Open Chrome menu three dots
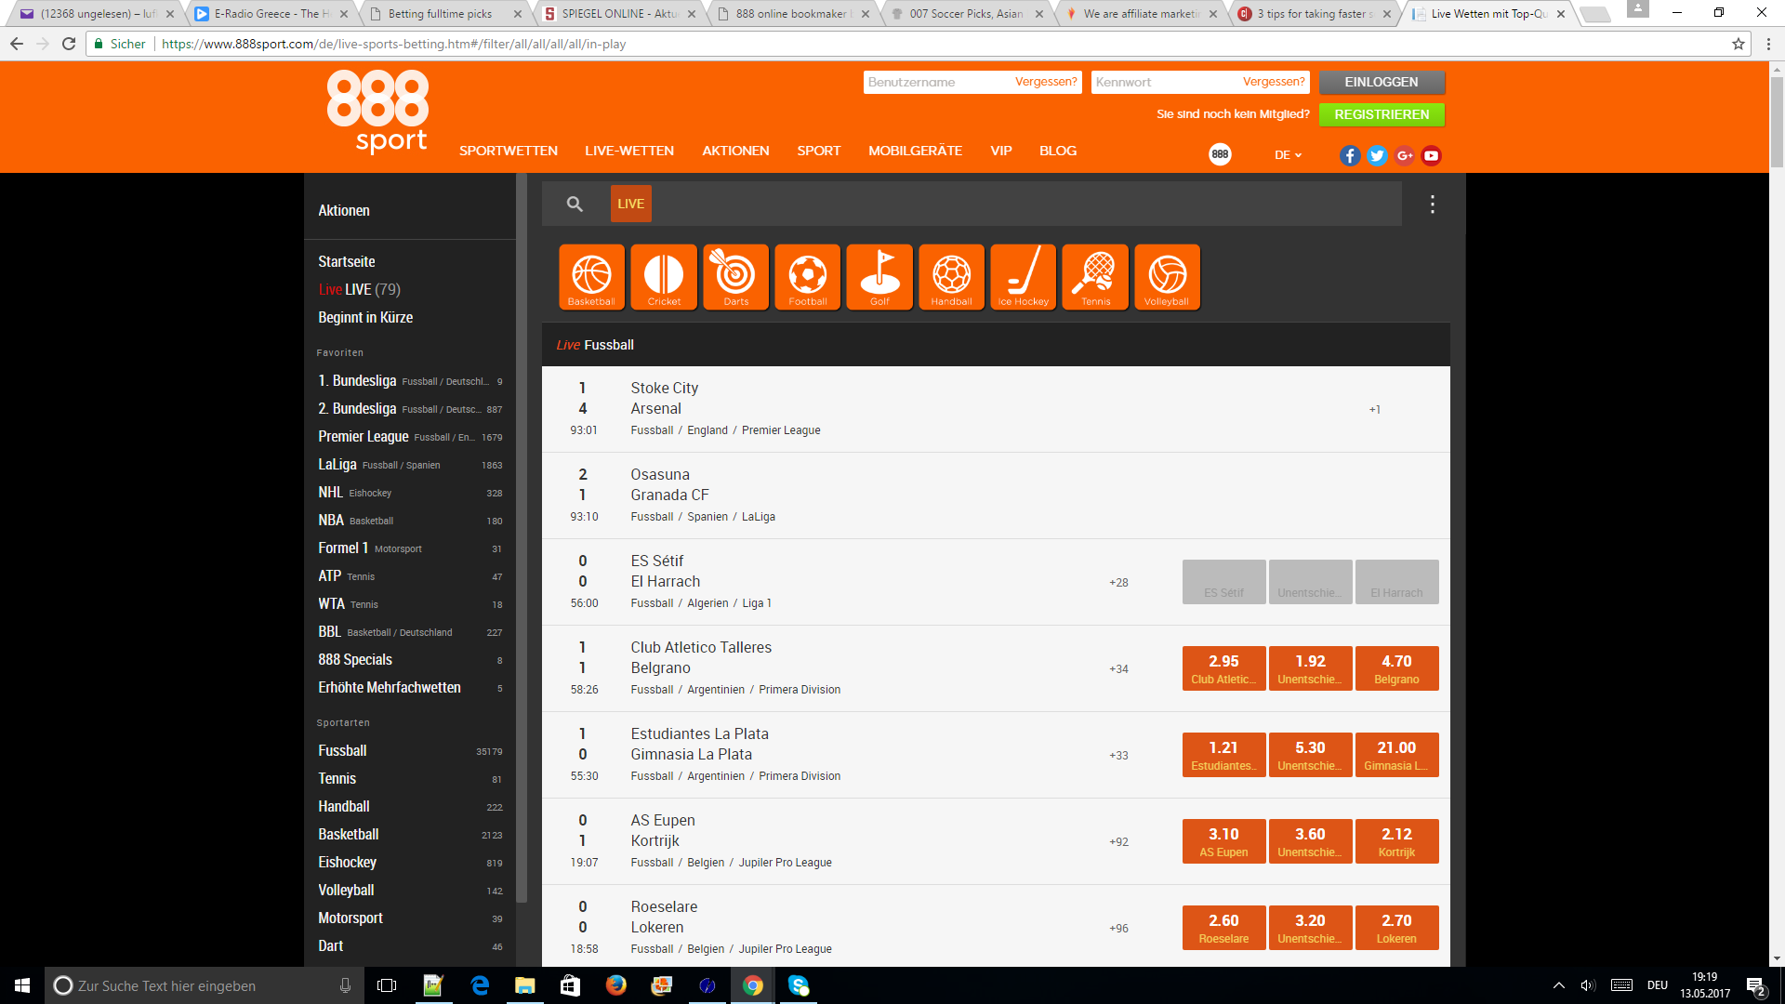 [1768, 44]
